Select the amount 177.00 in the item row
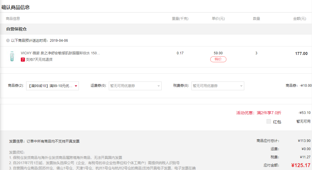This screenshot has width=312, height=170. [301, 53]
